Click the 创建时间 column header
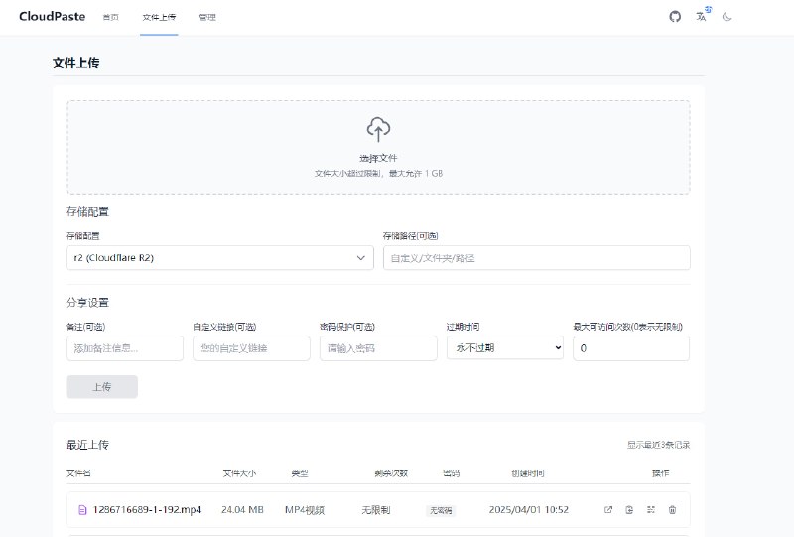 528,473
